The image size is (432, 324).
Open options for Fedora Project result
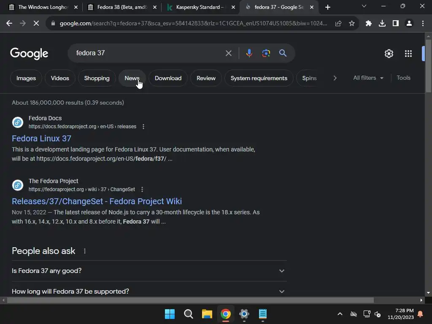[x=142, y=189]
